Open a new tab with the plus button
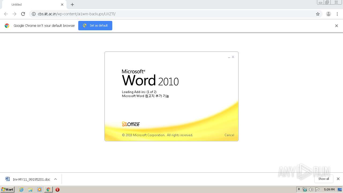Screen dimensions: 343x193 72,5
